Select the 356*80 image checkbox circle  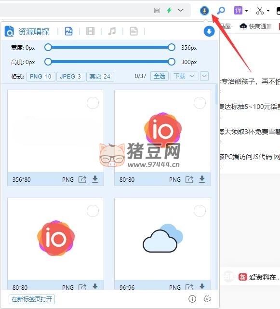pyautogui.click(x=93, y=103)
